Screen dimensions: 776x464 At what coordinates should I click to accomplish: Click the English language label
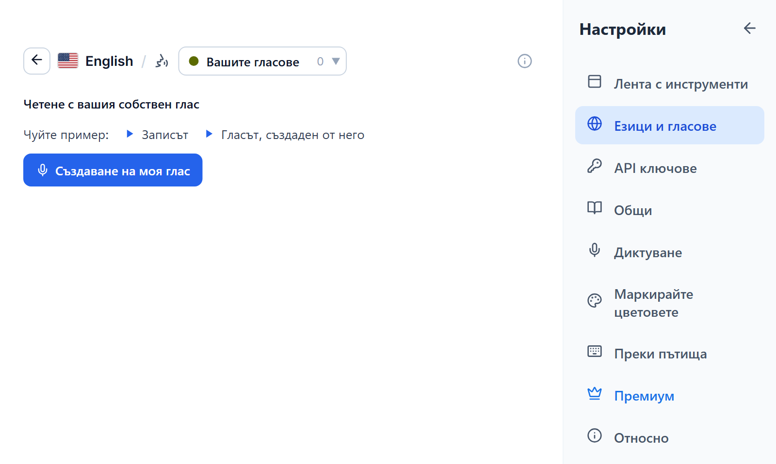pyautogui.click(x=109, y=61)
